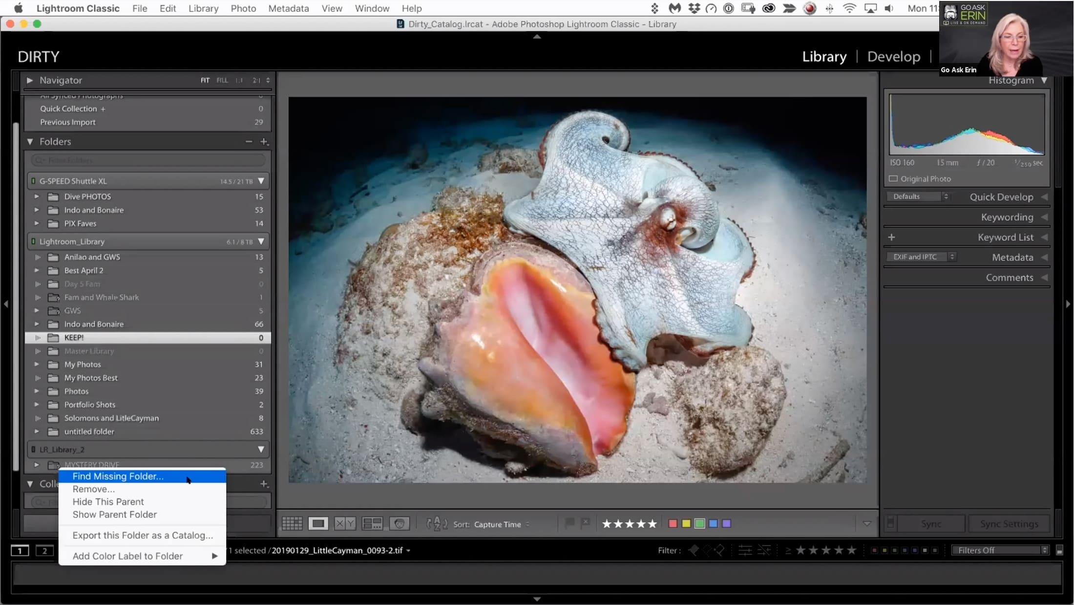
Task: Expand the Dive PHOTOS folder
Action: [x=37, y=196]
